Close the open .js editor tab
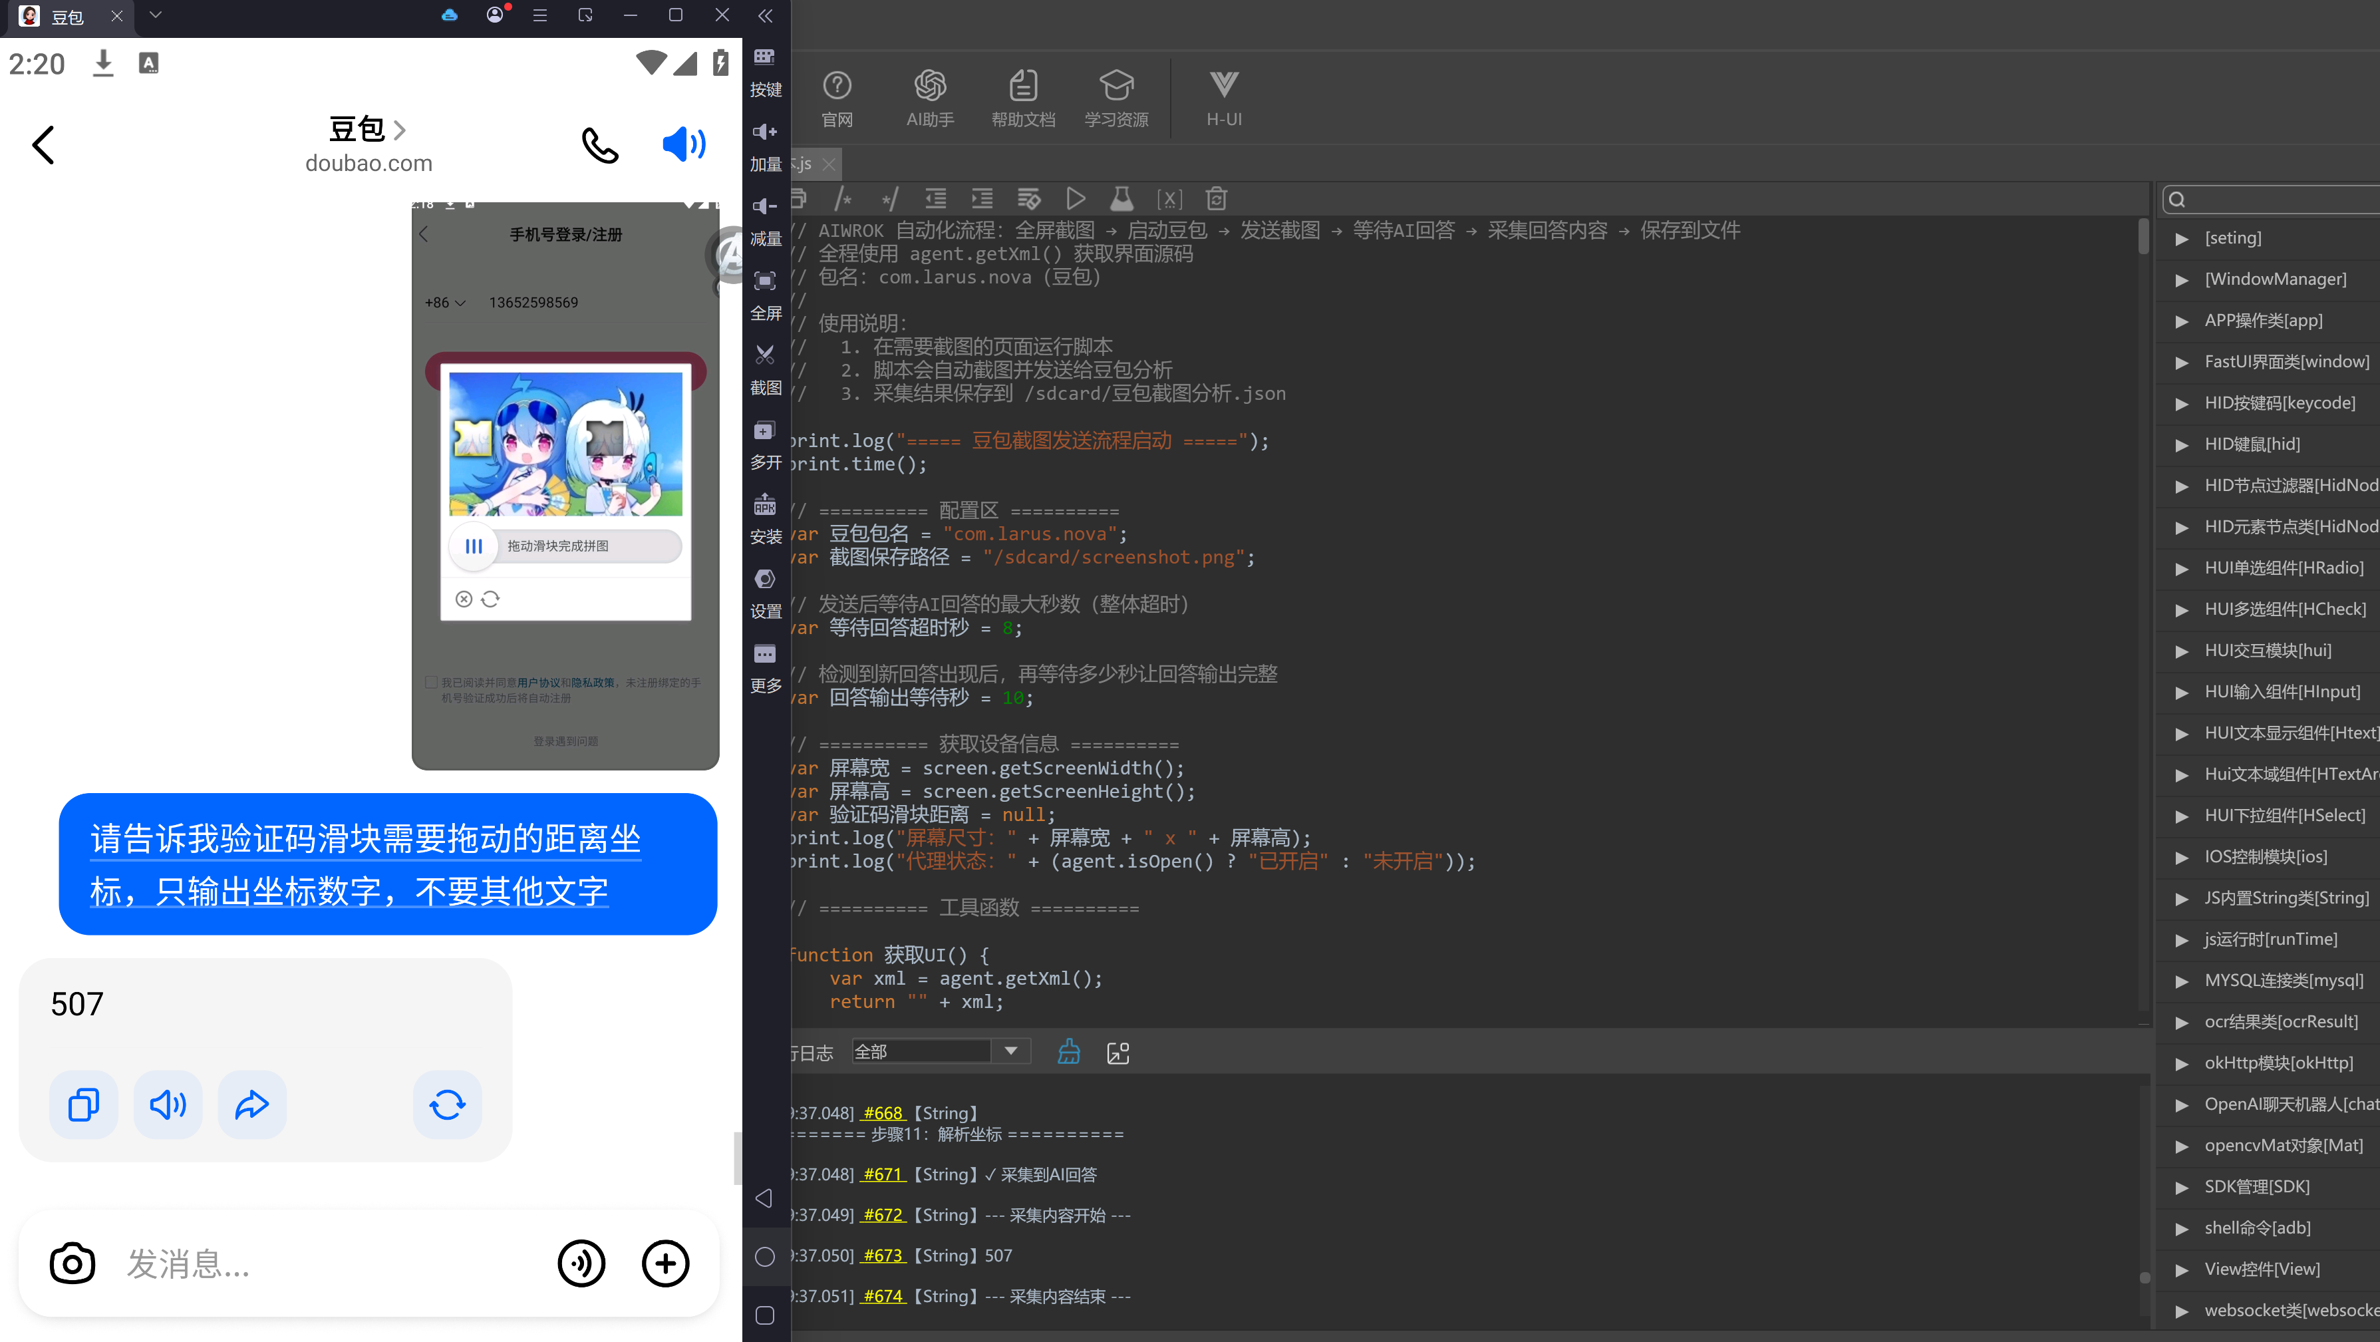The height and width of the screenshot is (1342, 2380). click(829, 164)
